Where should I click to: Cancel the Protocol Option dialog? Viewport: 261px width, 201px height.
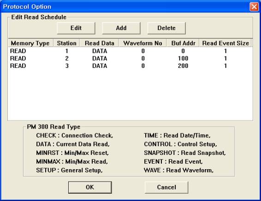[x=166, y=187]
